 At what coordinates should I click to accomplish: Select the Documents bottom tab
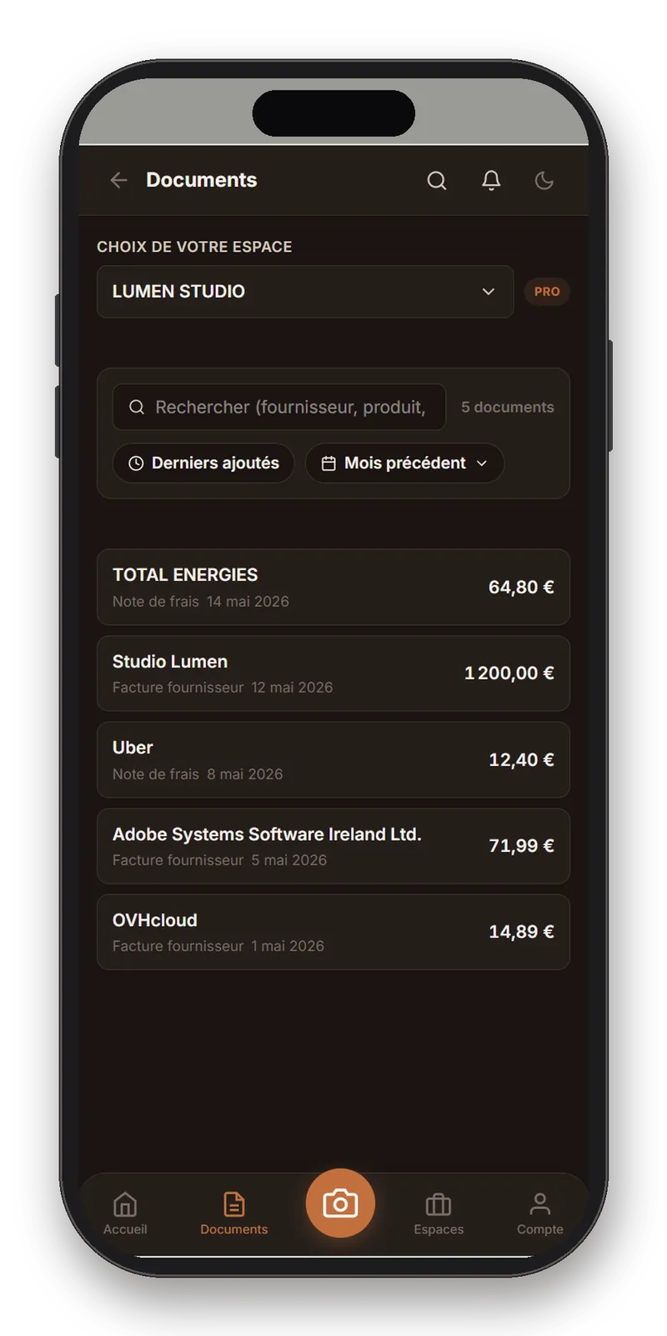[234, 1213]
